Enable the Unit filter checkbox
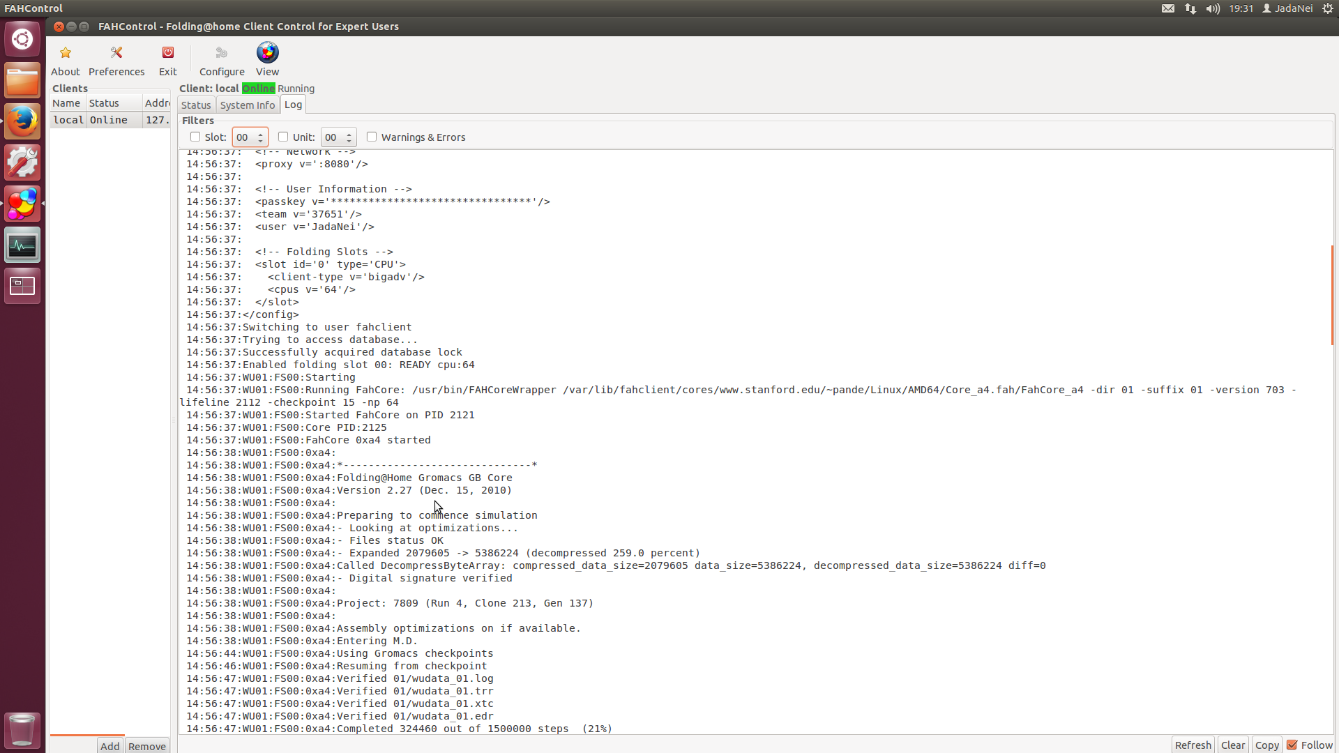Viewport: 1339px width, 753px height. (283, 137)
